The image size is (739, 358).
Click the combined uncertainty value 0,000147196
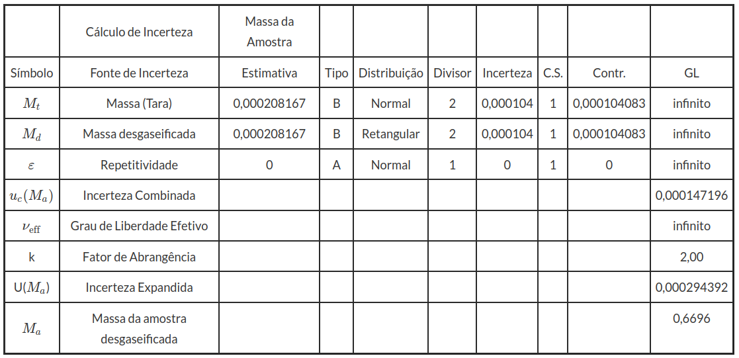[691, 196]
